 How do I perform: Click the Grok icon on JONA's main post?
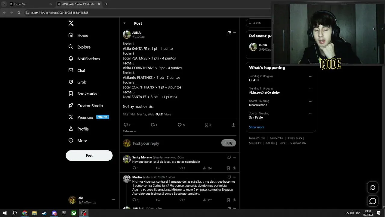[x=229, y=33]
